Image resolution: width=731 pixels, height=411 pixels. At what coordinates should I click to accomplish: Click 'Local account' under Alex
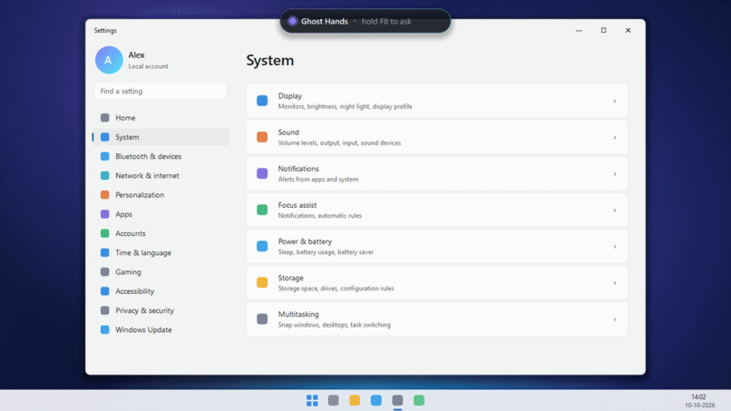(148, 66)
